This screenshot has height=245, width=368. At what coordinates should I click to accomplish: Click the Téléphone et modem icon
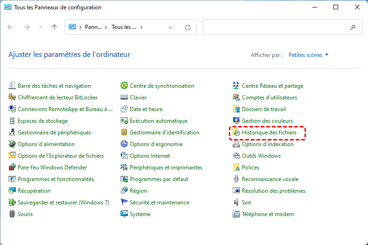[236, 214]
